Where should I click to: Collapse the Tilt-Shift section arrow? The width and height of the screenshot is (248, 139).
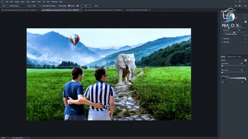pos(222,22)
